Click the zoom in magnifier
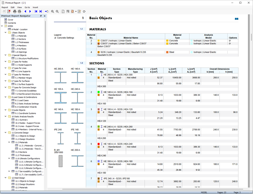253x194 pixels. coord(53,11)
